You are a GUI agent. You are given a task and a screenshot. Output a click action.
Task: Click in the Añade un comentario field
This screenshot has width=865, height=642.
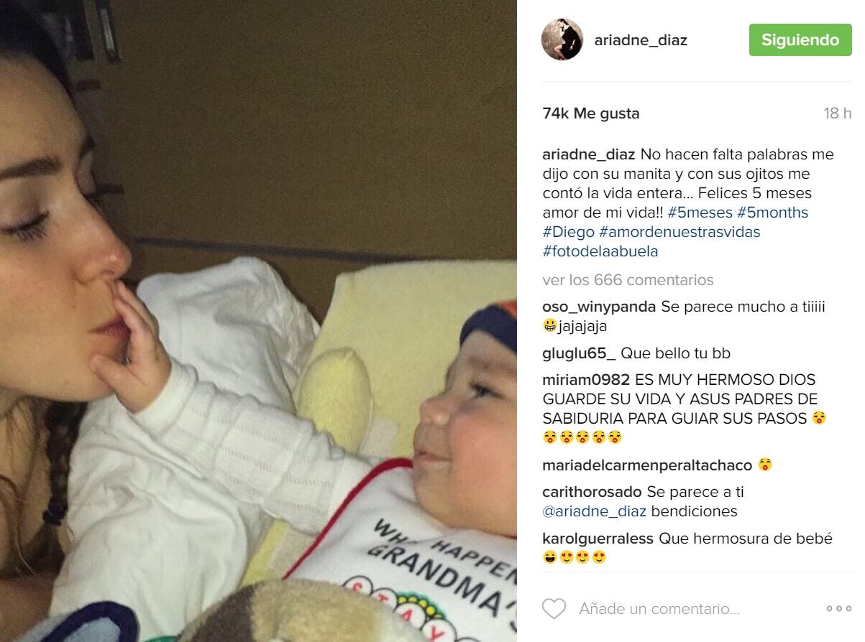[659, 609]
